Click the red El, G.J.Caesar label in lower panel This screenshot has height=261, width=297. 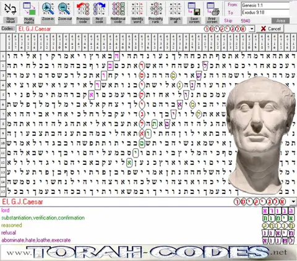(22, 201)
